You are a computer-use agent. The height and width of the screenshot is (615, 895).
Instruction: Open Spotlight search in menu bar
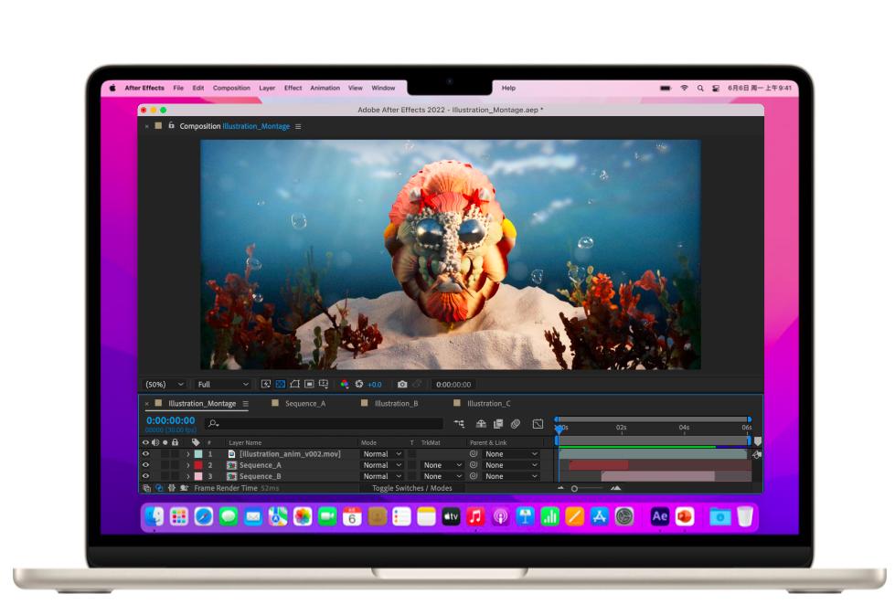point(700,88)
